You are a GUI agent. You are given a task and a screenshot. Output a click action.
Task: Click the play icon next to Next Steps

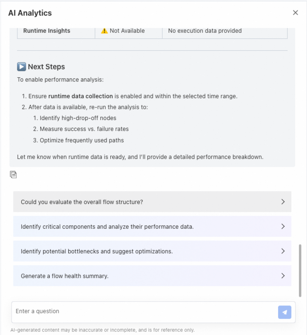click(21, 67)
